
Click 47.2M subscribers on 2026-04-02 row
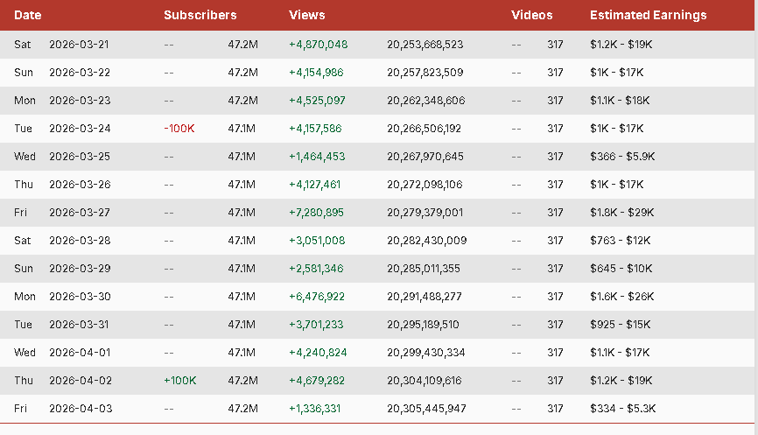point(243,381)
